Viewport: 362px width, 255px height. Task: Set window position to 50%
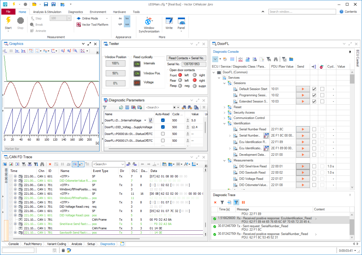115,73
